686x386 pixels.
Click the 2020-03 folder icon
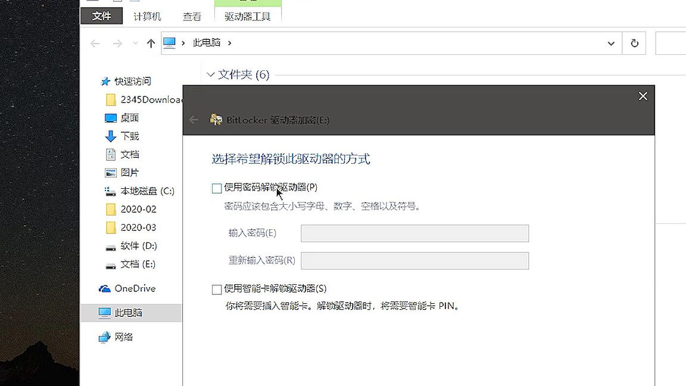[x=111, y=228]
